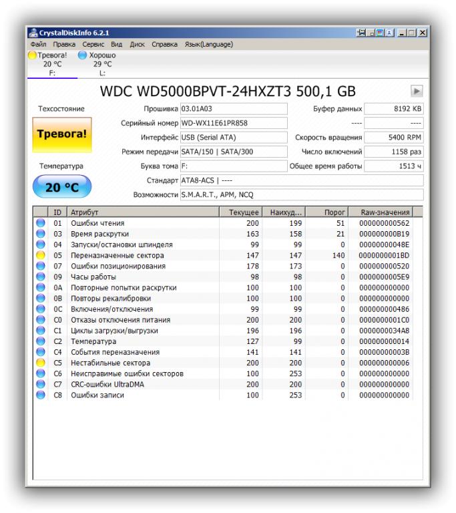The height and width of the screenshot is (513, 456).
Task: Select drive L: with Хорошо status
Action: pos(102,64)
